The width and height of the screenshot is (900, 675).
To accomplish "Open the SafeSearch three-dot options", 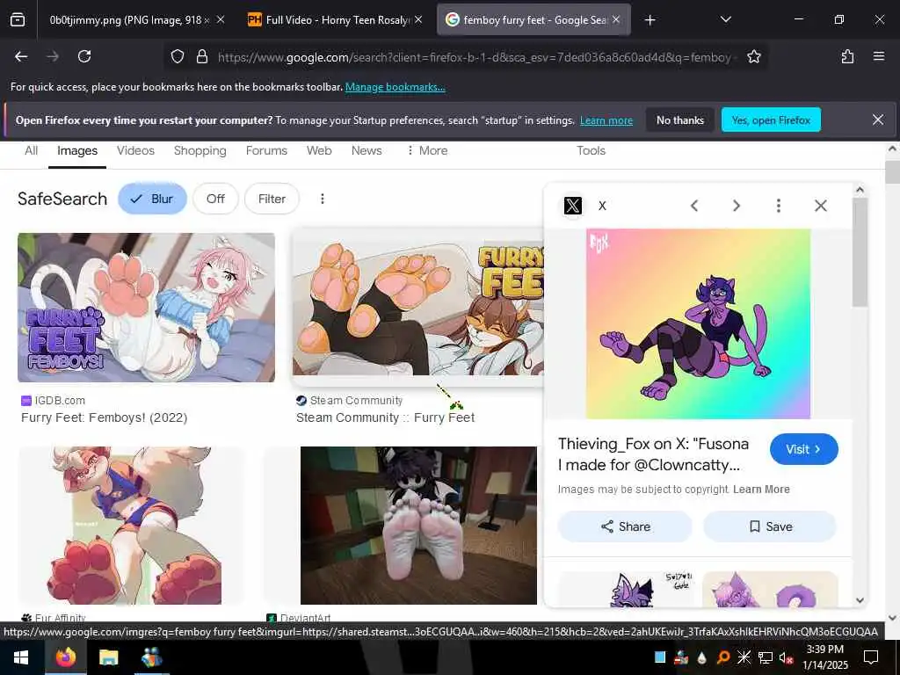I will 322,199.
